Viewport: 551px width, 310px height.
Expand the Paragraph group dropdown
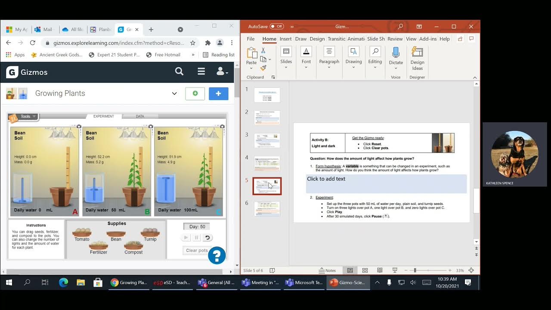[329, 67]
